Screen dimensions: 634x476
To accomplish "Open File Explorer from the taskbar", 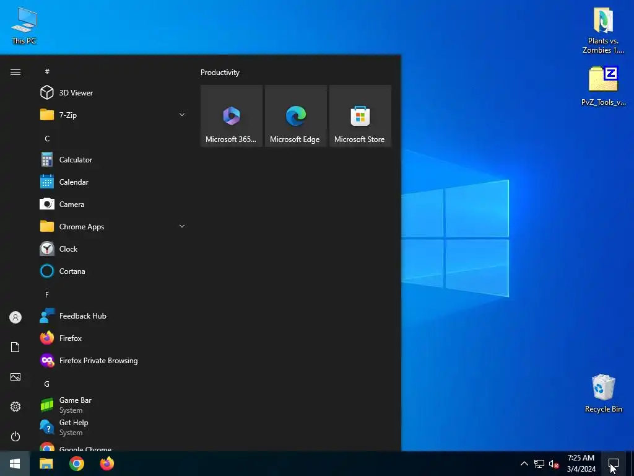I will point(46,464).
